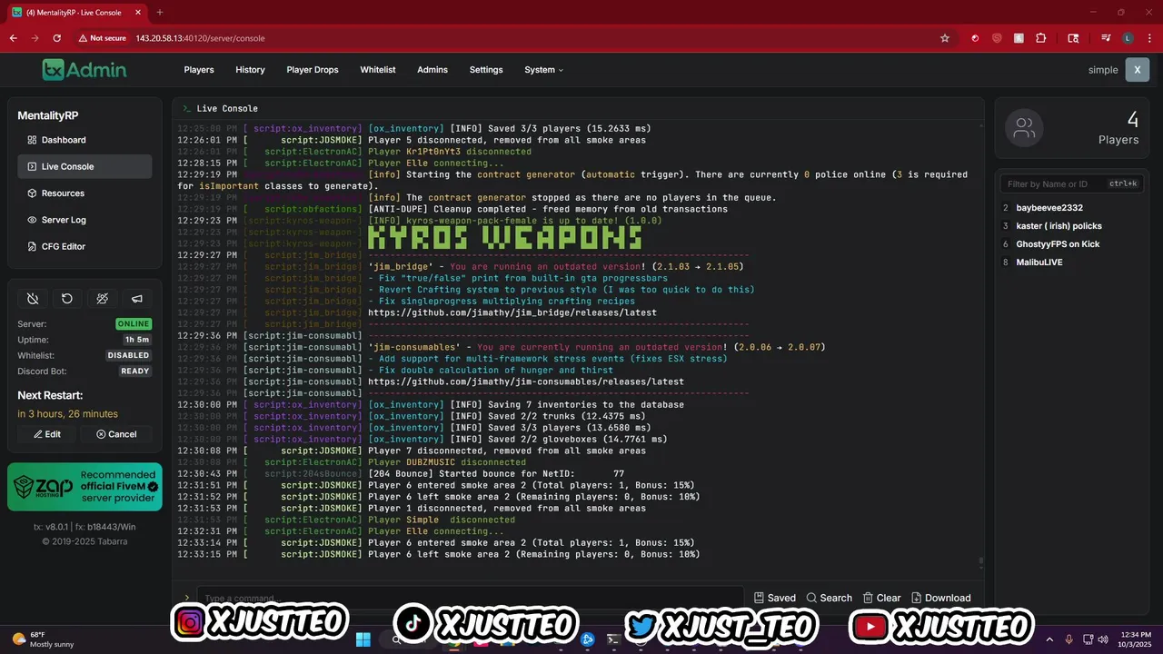Image resolution: width=1163 pixels, height=654 pixels.
Task: Reload the page in browser
Action: coord(57,38)
